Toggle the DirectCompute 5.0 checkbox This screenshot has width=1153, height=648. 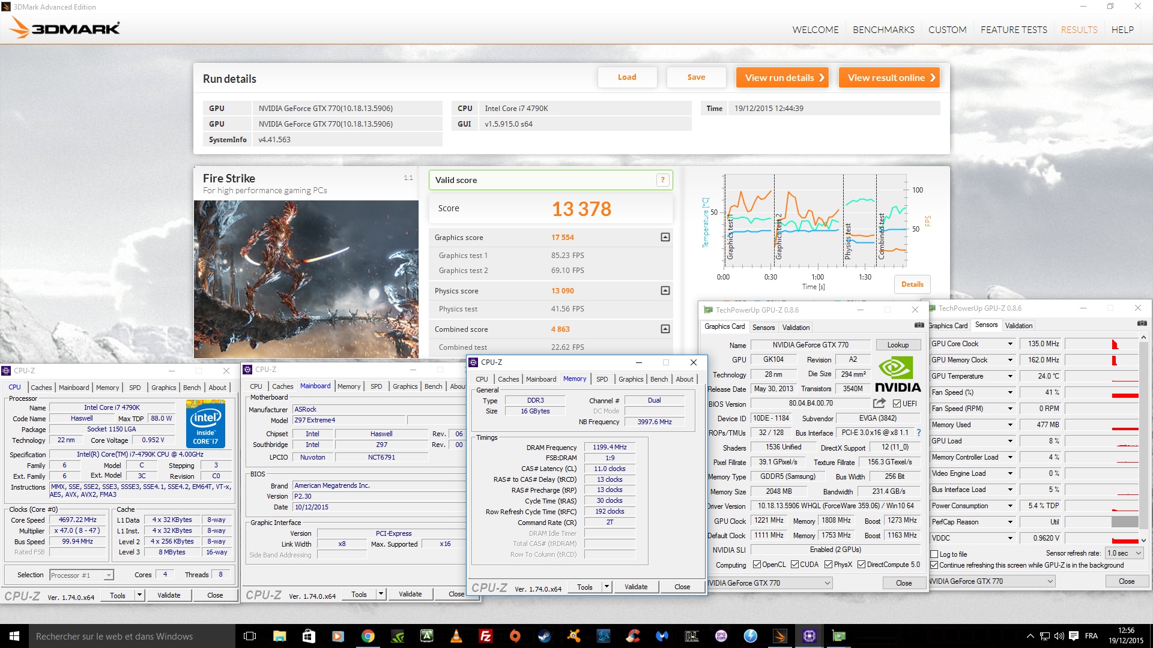click(861, 565)
